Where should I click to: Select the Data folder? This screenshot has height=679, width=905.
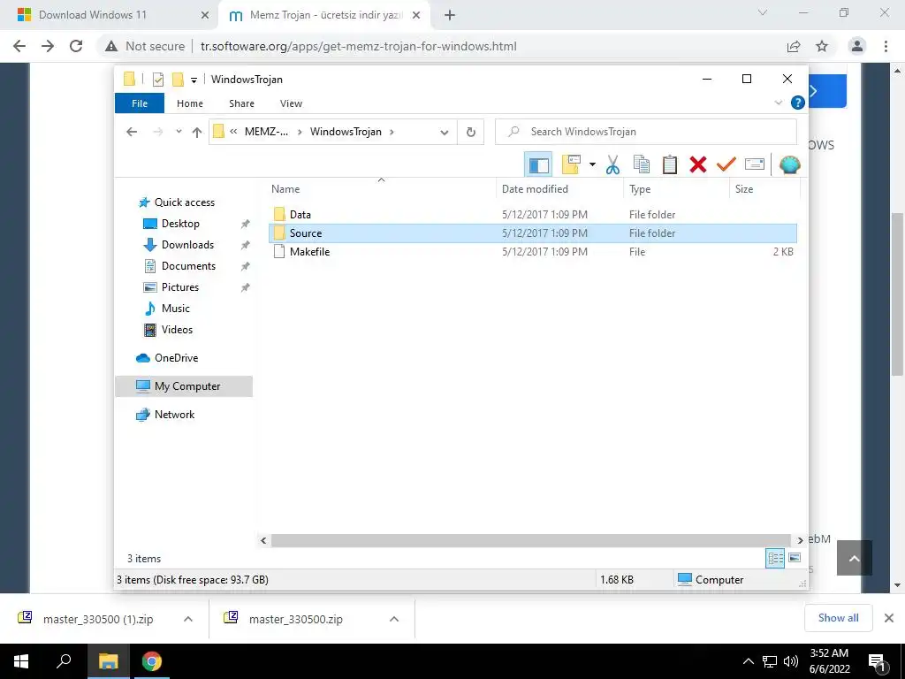(300, 215)
